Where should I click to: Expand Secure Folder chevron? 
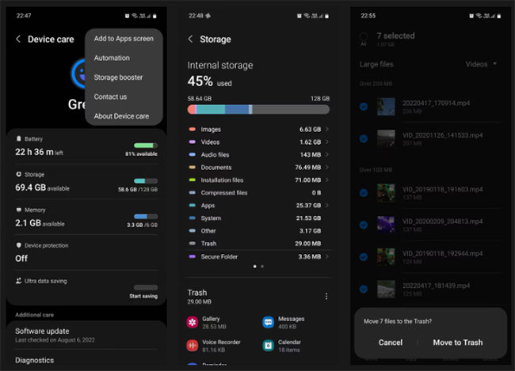[326, 256]
